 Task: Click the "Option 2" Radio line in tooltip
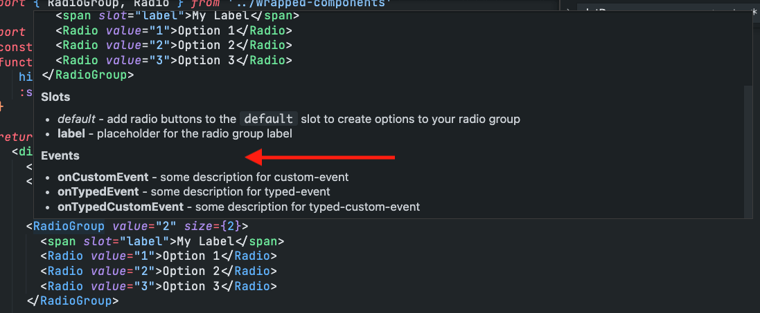pyautogui.click(x=174, y=46)
